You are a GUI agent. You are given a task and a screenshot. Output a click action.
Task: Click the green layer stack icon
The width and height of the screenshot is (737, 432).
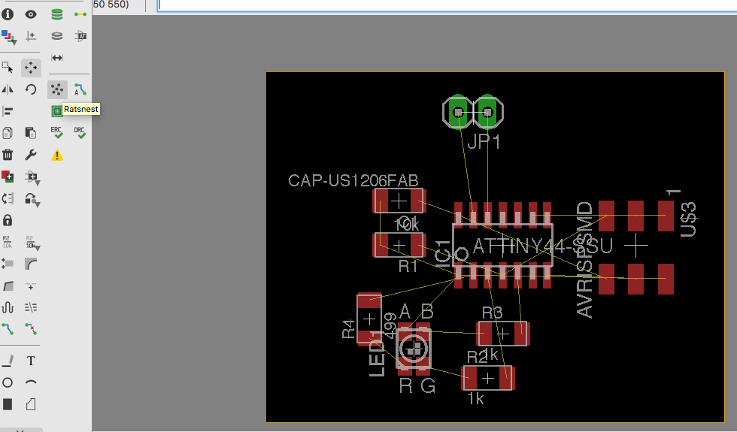57,14
